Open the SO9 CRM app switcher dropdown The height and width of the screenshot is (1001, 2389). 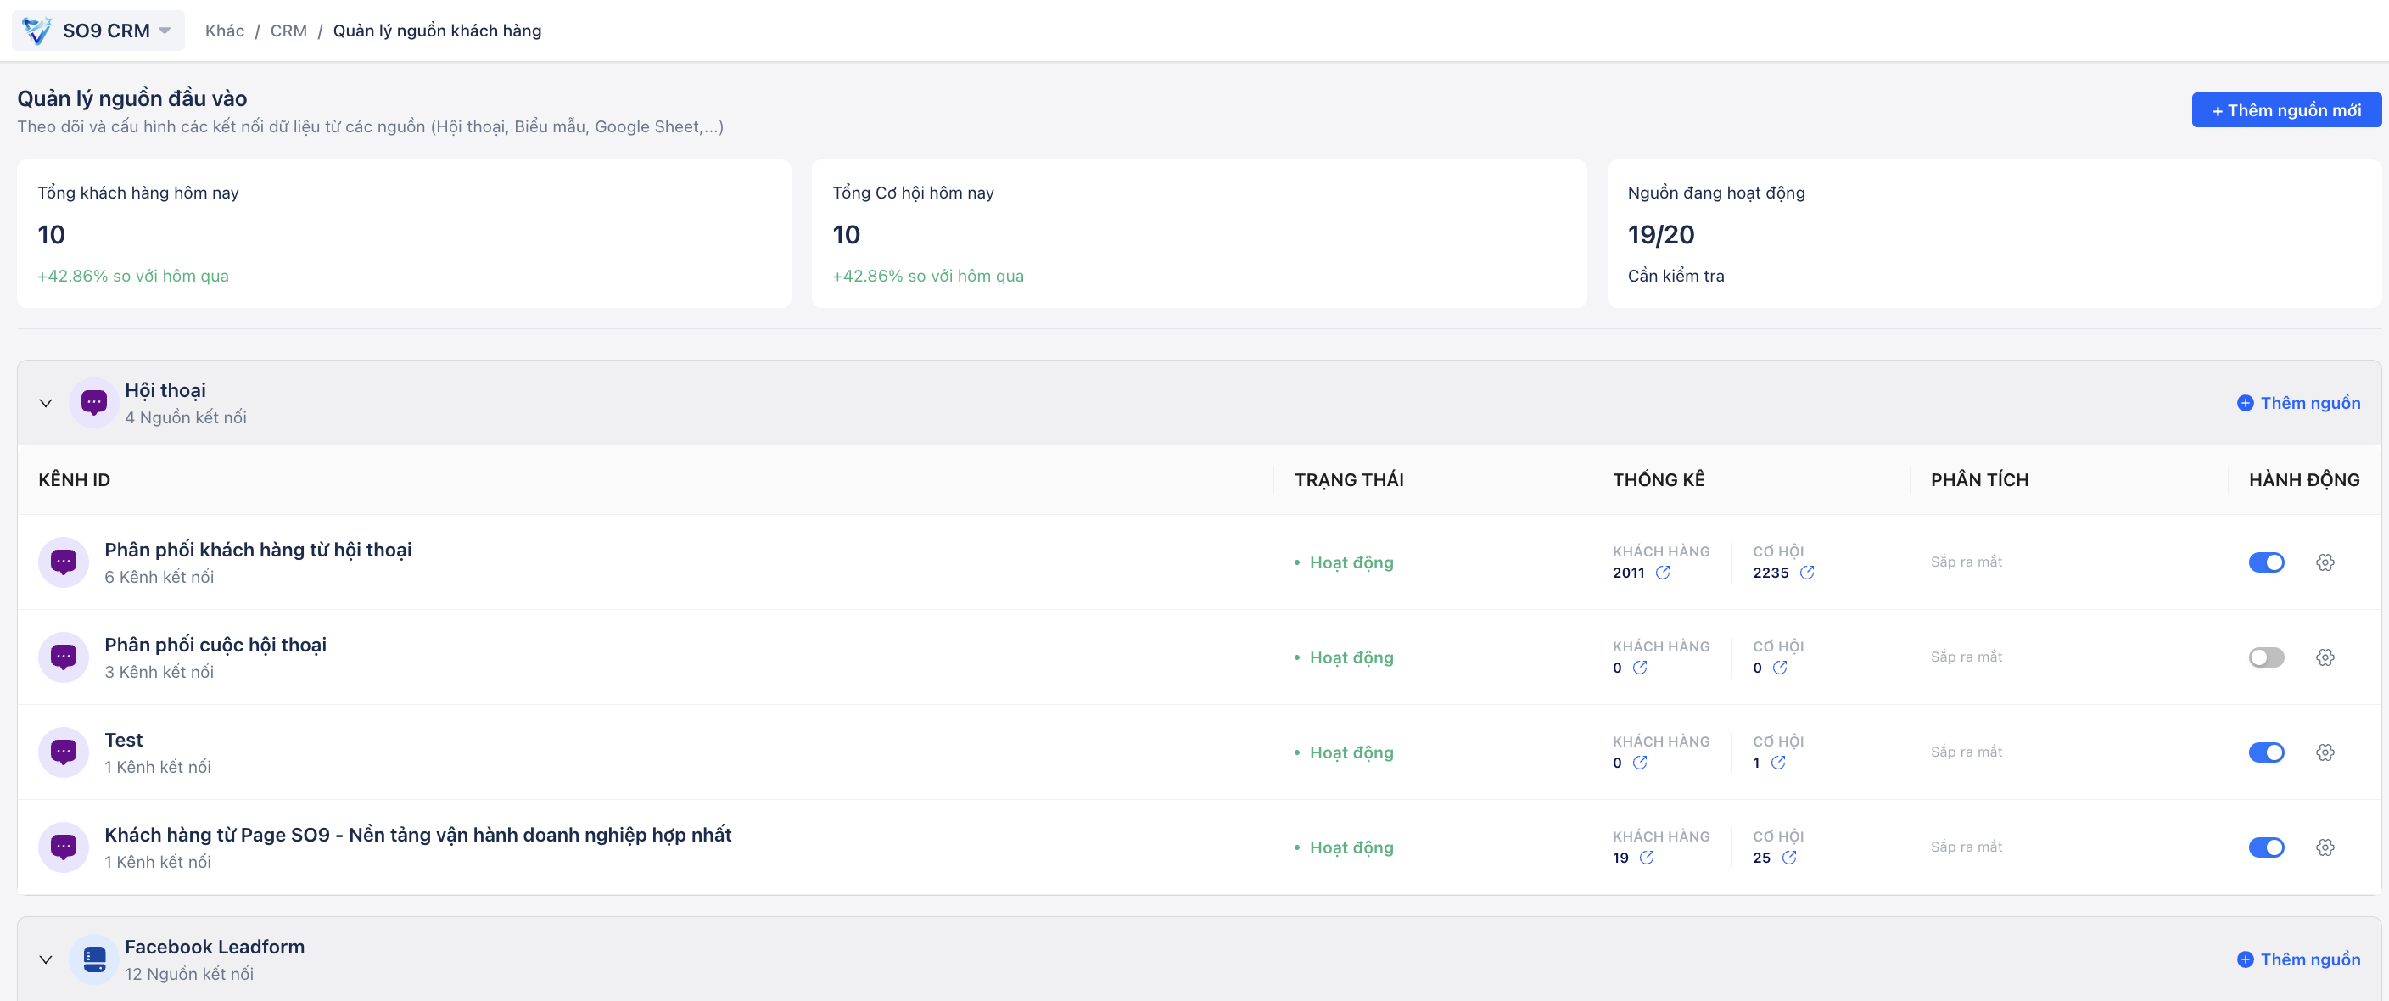(98, 31)
